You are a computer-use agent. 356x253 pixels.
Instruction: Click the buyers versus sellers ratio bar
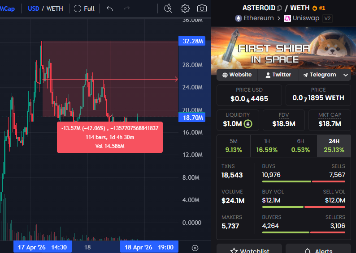pyautogui.click(x=304, y=232)
